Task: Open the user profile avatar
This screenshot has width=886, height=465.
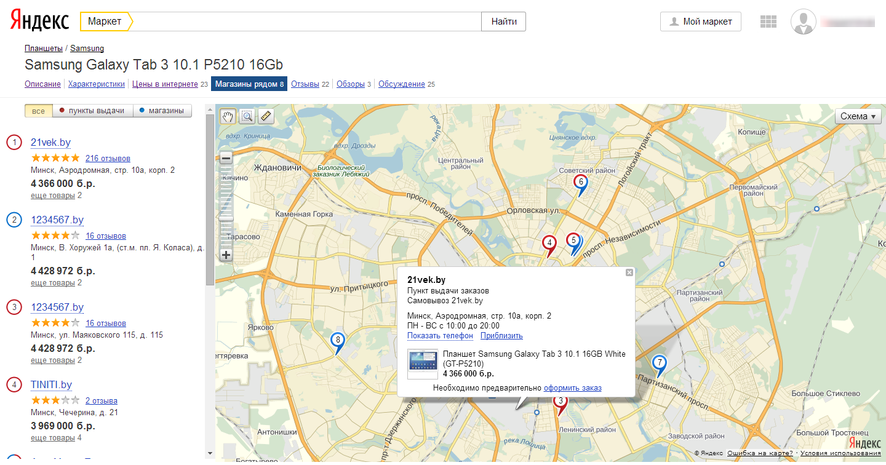Action: (x=804, y=22)
